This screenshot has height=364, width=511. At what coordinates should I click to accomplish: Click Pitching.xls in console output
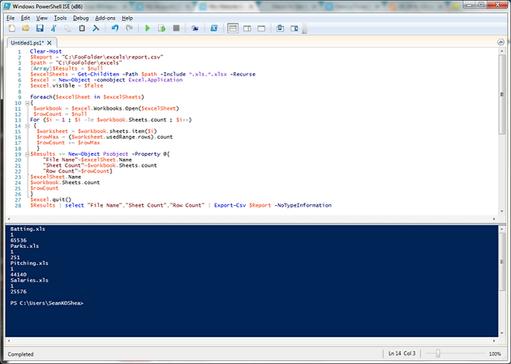coord(29,263)
